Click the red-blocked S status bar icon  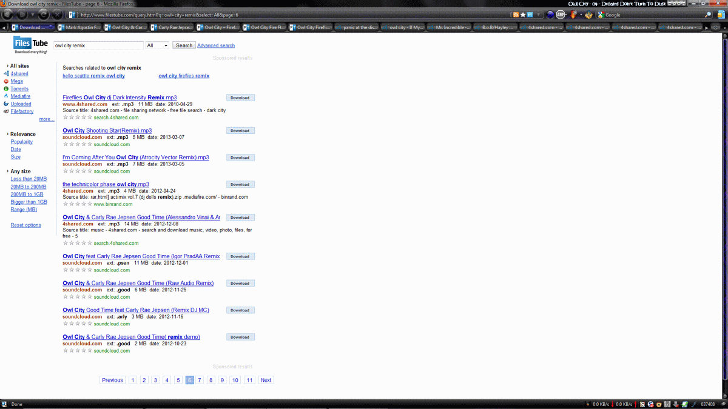(x=650, y=404)
